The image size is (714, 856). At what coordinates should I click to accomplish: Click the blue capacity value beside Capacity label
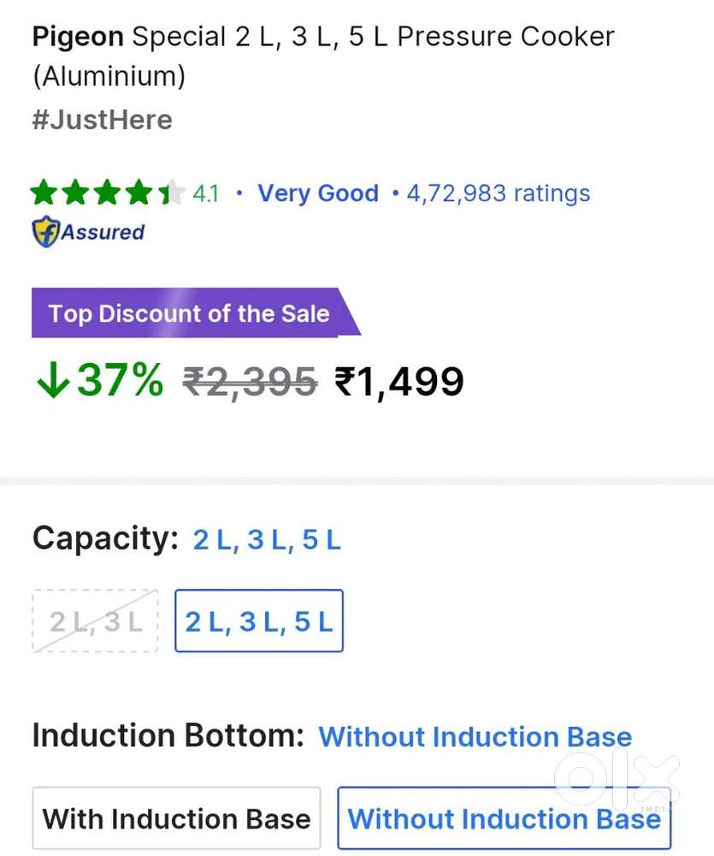point(267,540)
